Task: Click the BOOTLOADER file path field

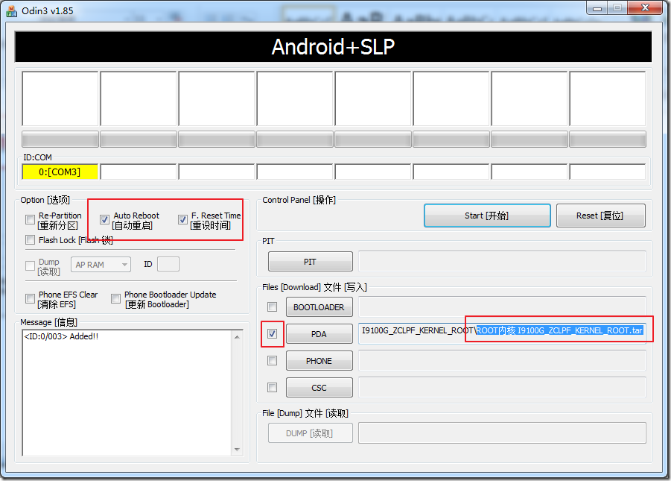Action: coord(502,307)
